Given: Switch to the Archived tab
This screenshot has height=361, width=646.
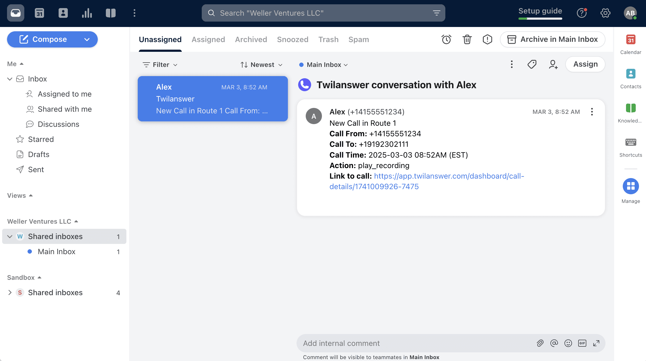Looking at the screenshot, I should tap(251, 39).
